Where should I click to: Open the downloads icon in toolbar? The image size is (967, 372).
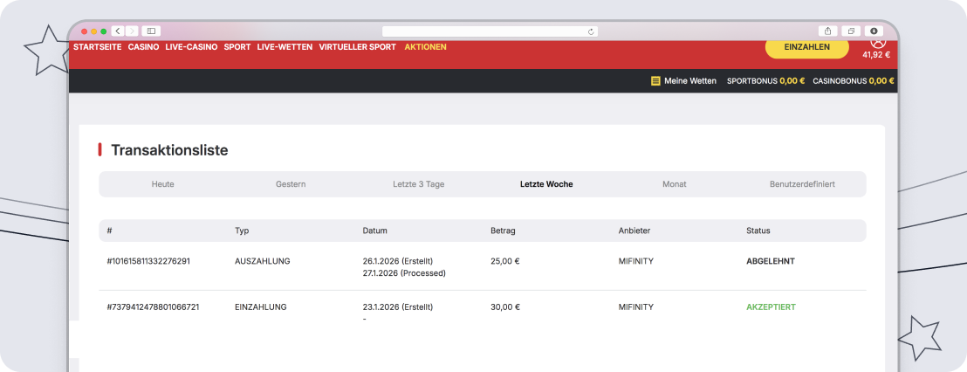point(874,31)
